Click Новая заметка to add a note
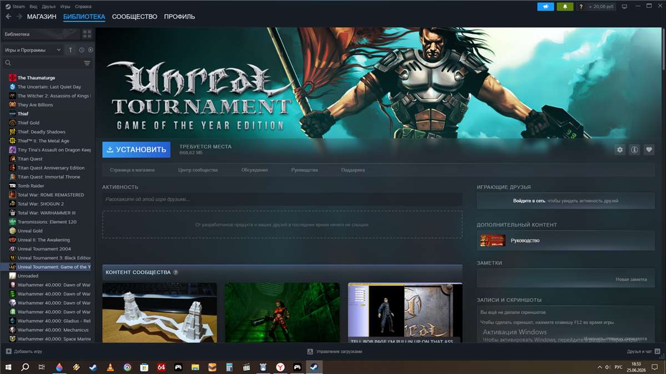This screenshot has width=666, height=374. point(631,279)
